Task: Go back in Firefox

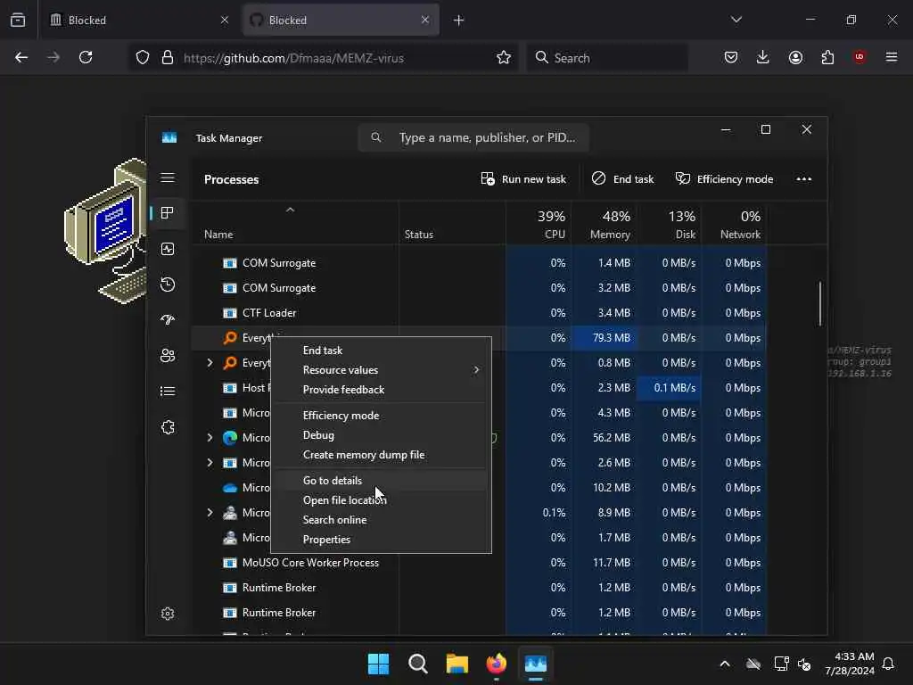Action: point(21,57)
